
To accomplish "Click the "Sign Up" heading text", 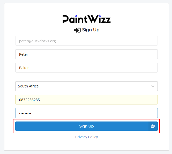I will pos(91,30).
